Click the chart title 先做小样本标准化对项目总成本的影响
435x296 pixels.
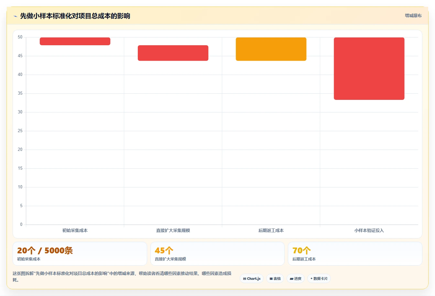(75, 16)
